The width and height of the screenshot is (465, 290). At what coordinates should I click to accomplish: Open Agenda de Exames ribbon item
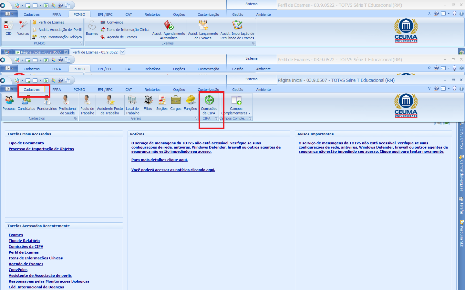point(119,37)
